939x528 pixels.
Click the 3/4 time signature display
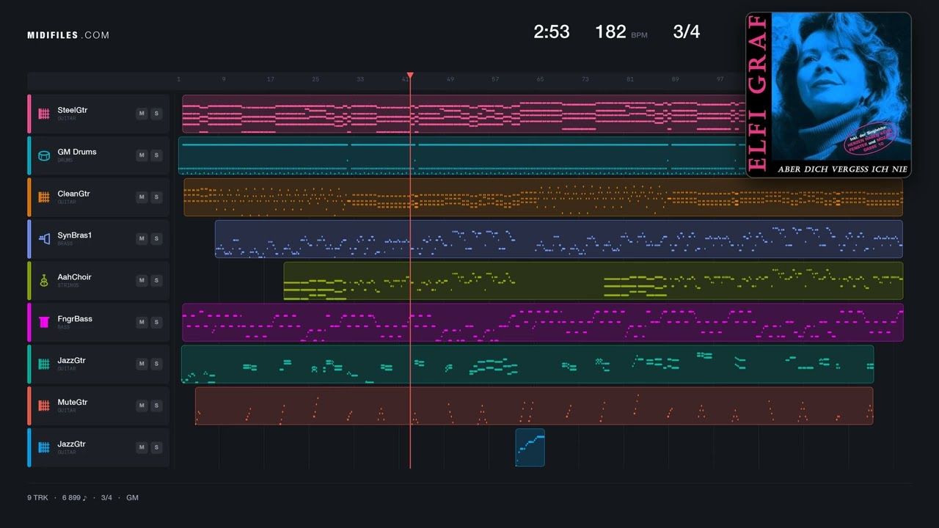tap(686, 32)
